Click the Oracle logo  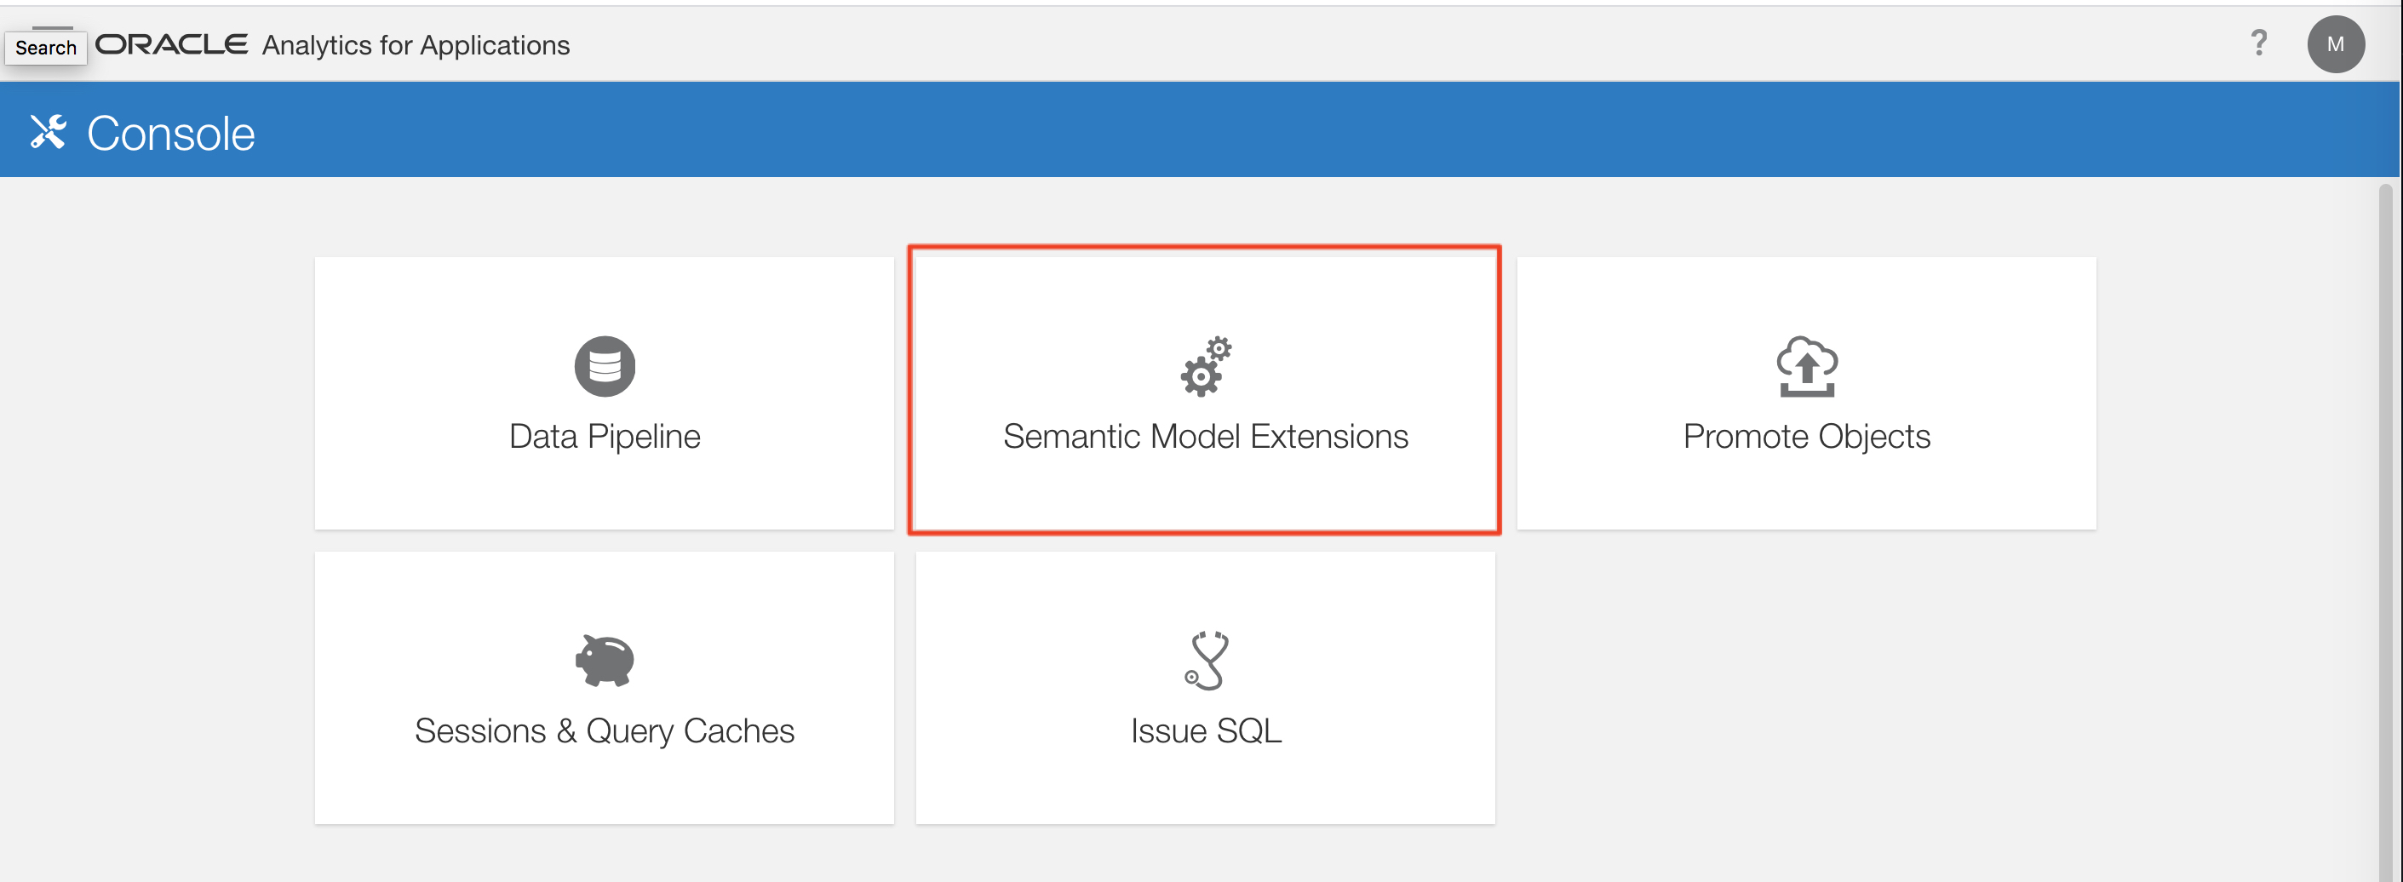click(172, 45)
